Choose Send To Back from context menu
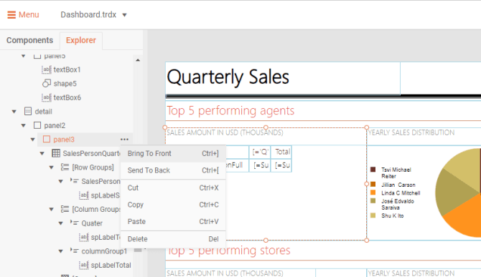Viewport: 481px width, 277px height. point(173,170)
